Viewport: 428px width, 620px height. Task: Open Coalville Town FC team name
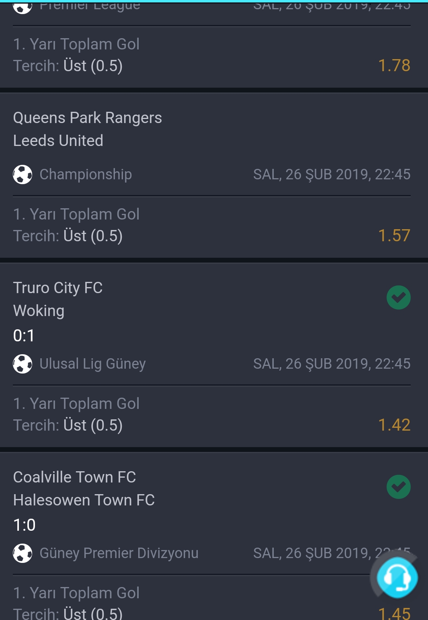[74, 477]
